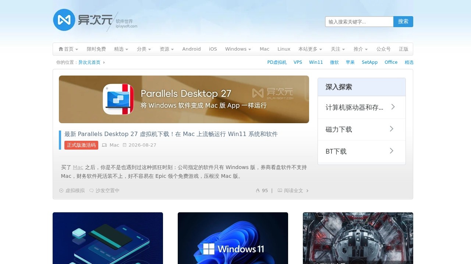Open the 精选 quick link below navigation
The width and height of the screenshot is (471, 264).
409,62
